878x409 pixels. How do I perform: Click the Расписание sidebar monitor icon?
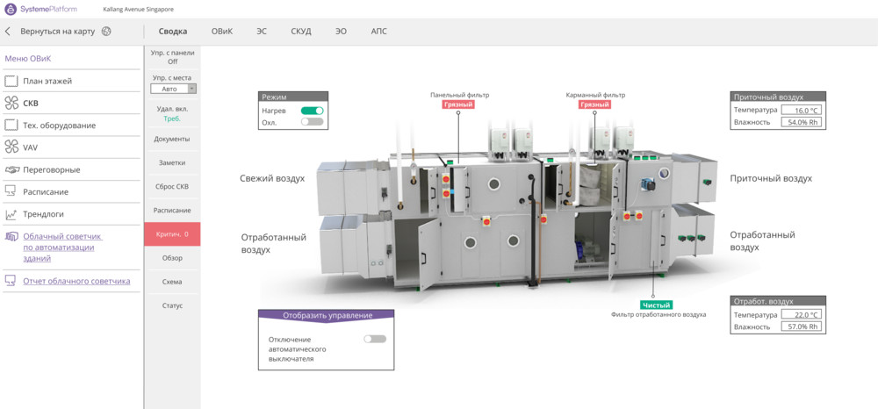point(11,191)
